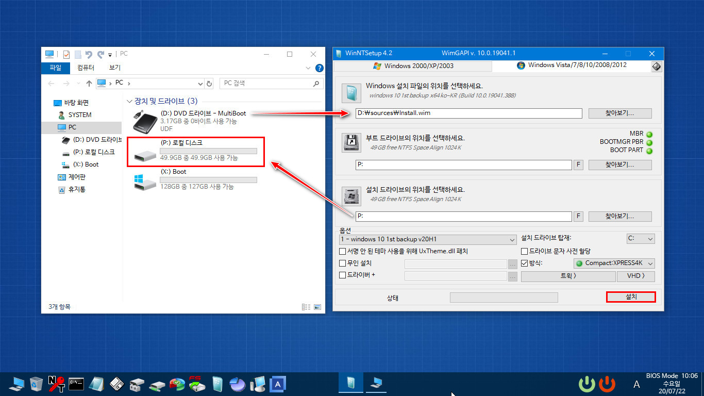The image size is (704, 396).
Task: Click the green power restart icon
Action: coord(587,384)
